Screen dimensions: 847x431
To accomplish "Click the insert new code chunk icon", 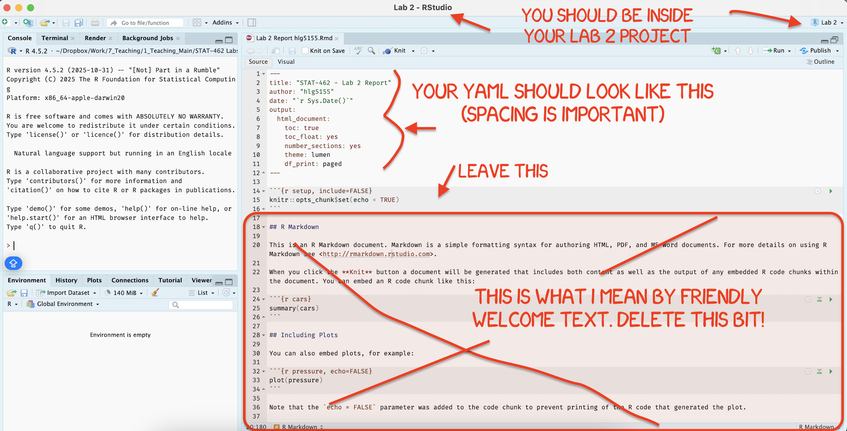I will pyautogui.click(x=716, y=50).
